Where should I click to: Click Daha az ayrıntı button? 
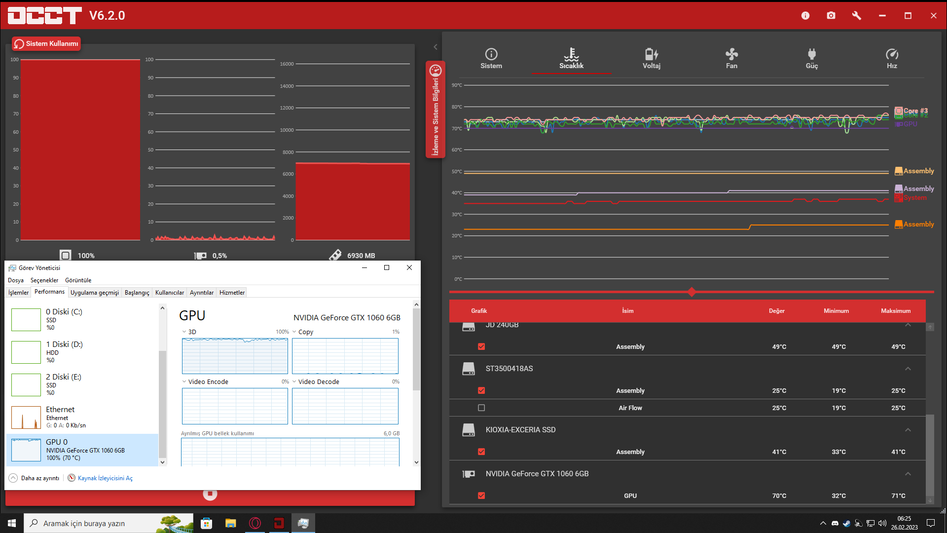click(35, 478)
